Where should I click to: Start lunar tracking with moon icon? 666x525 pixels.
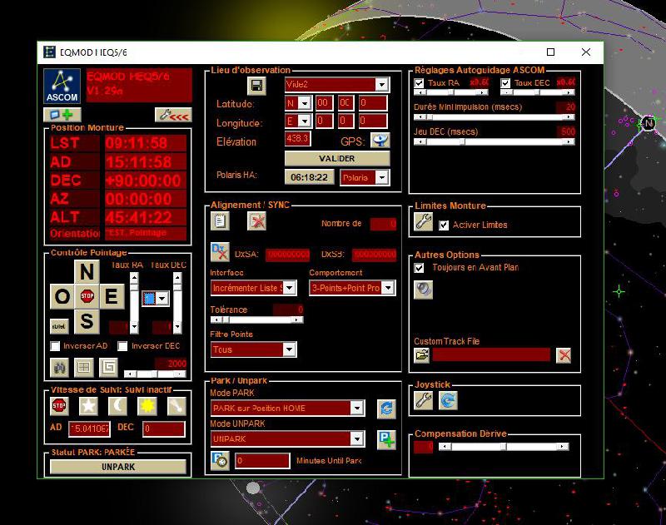pos(117,406)
